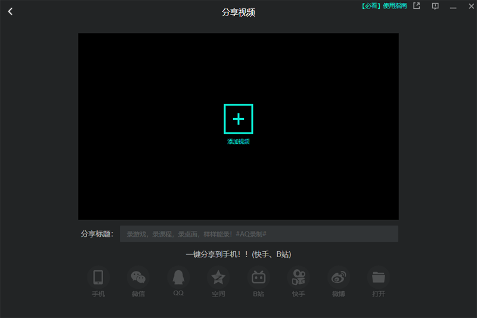This screenshot has width=477, height=318.
Task: Focus the 分享标题 share title input field
Action: tap(259, 234)
